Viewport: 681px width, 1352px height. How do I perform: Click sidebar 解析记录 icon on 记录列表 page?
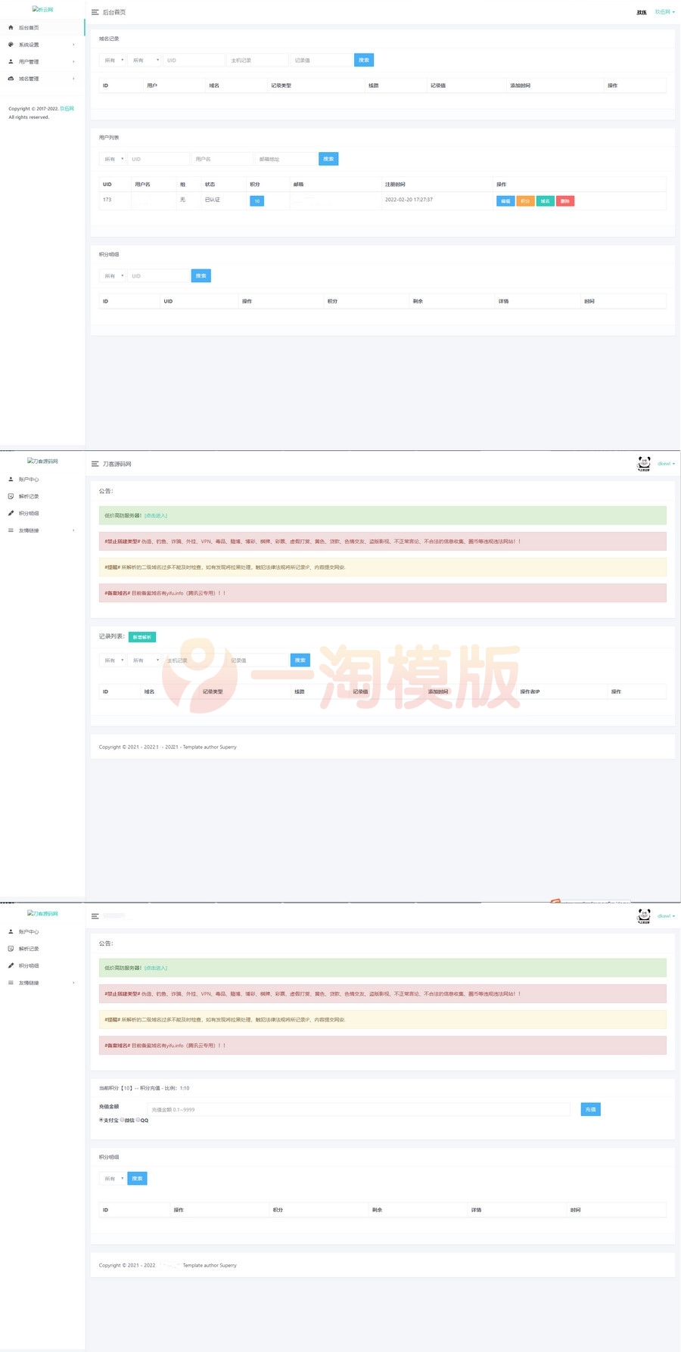tap(11, 496)
